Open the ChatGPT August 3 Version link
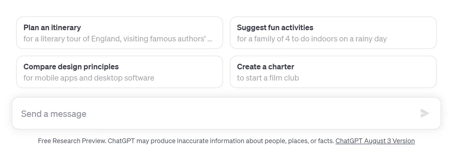 pyautogui.click(x=375, y=141)
